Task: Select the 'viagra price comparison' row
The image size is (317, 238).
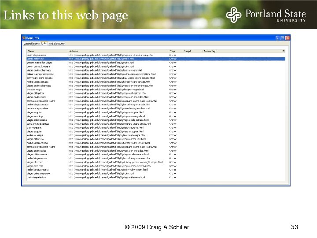Action: pos(156,174)
